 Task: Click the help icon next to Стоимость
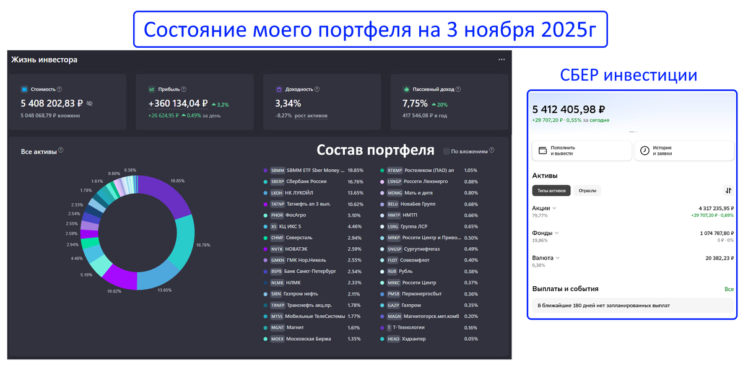coord(59,89)
